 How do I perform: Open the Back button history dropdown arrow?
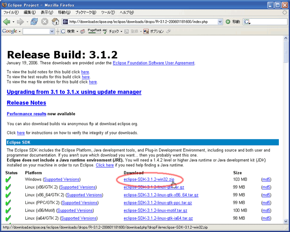point(13,22)
